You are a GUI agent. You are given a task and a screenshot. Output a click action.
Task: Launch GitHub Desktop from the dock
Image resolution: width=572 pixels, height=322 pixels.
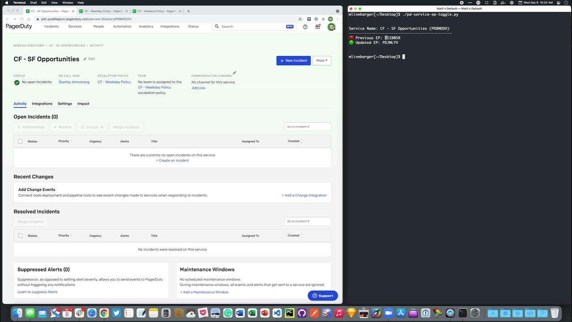(x=301, y=313)
